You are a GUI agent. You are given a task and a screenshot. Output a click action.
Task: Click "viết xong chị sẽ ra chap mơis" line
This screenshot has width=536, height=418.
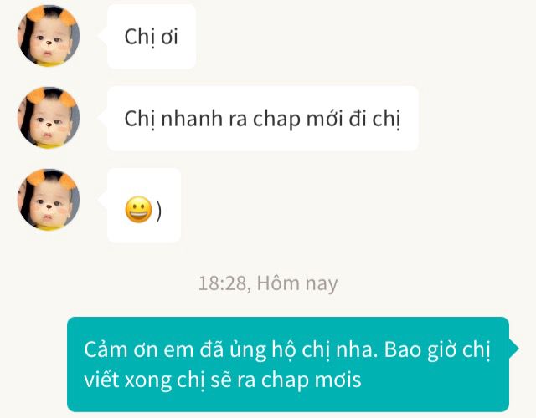point(223,380)
